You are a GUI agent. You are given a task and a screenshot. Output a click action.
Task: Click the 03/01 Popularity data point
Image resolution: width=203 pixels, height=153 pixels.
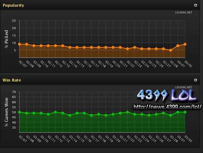tap(178, 46)
